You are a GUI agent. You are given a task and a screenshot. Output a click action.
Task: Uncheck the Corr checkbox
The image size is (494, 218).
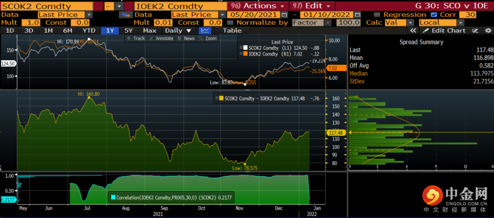point(434,15)
